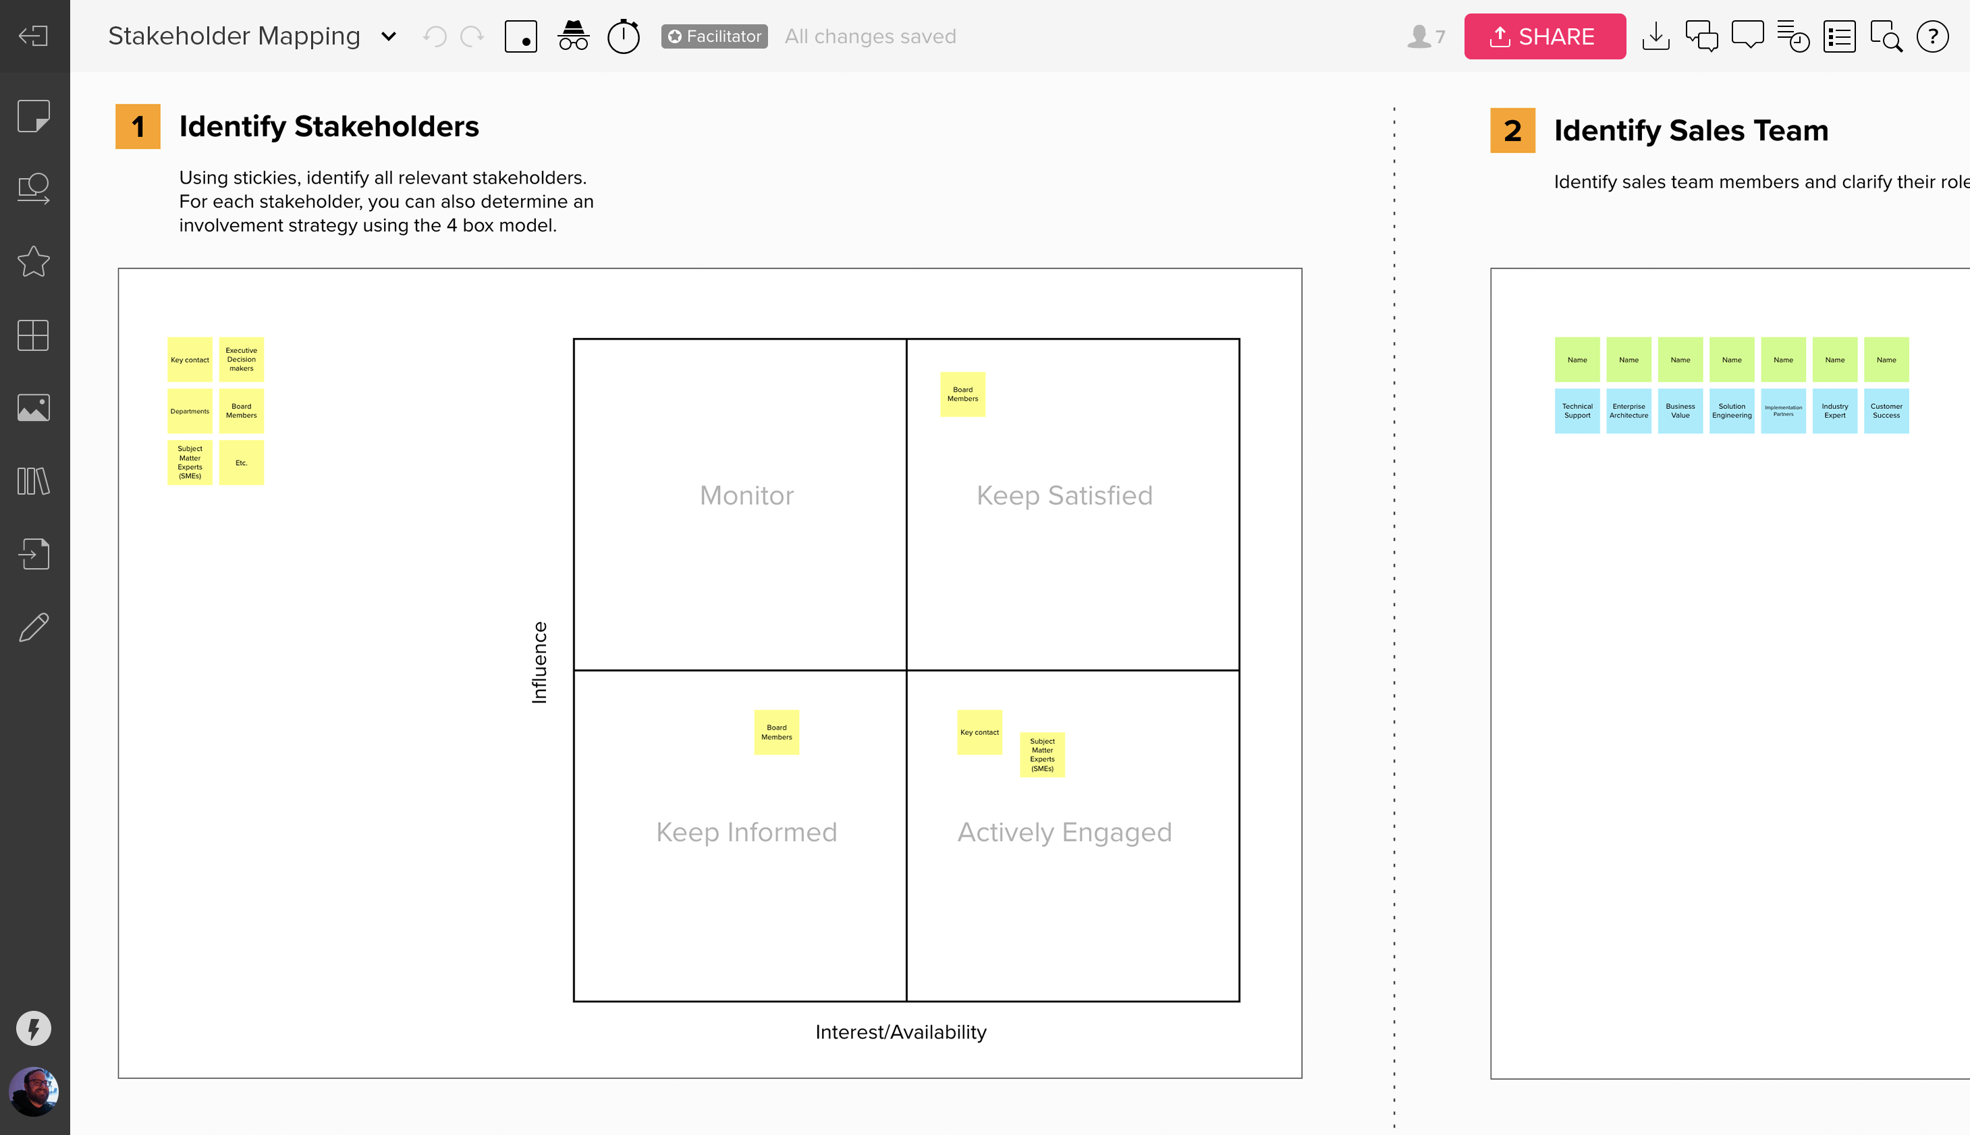
Task: Select the blue Technical Support sticky
Action: point(1577,411)
